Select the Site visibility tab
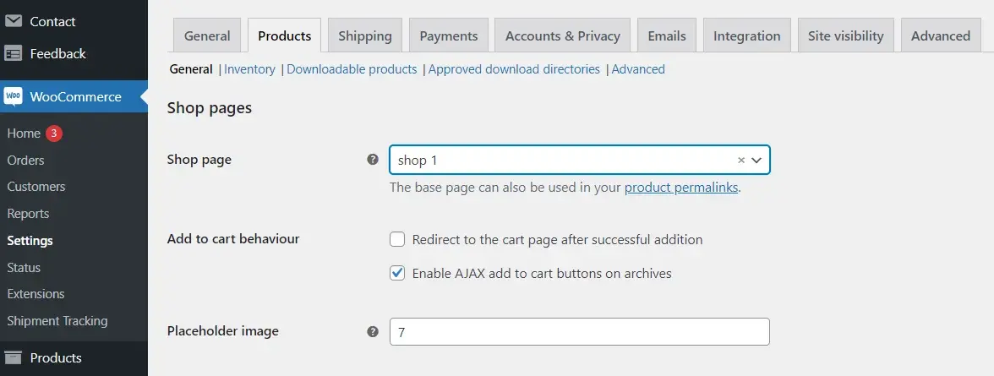 click(x=845, y=36)
